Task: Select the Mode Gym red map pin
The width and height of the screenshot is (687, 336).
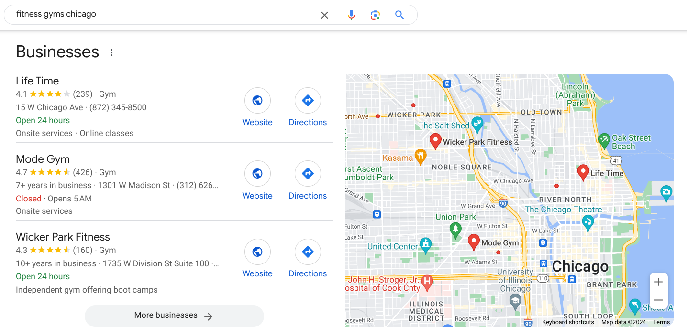Action: click(x=474, y=242)
